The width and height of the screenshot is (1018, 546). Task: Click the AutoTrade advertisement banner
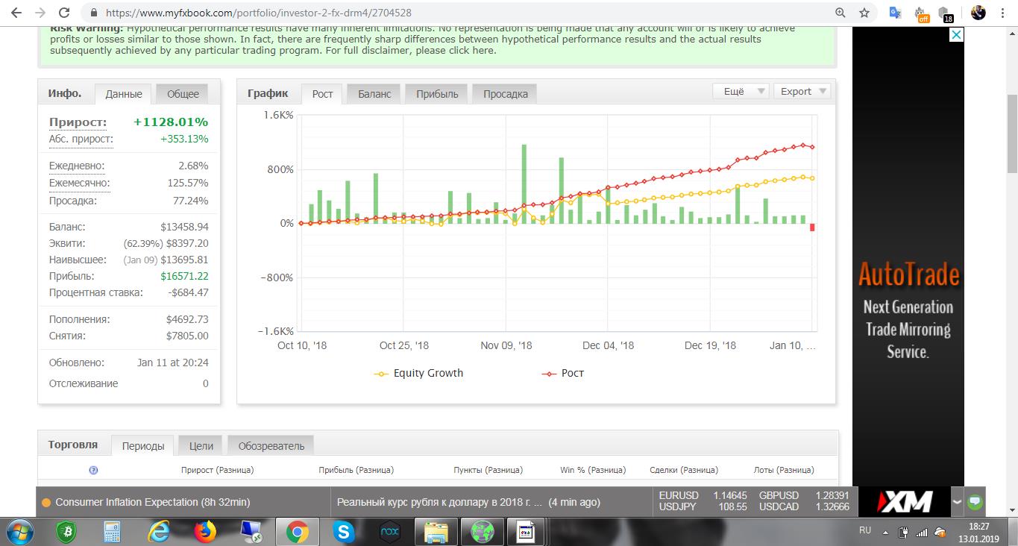click(908, 257)
